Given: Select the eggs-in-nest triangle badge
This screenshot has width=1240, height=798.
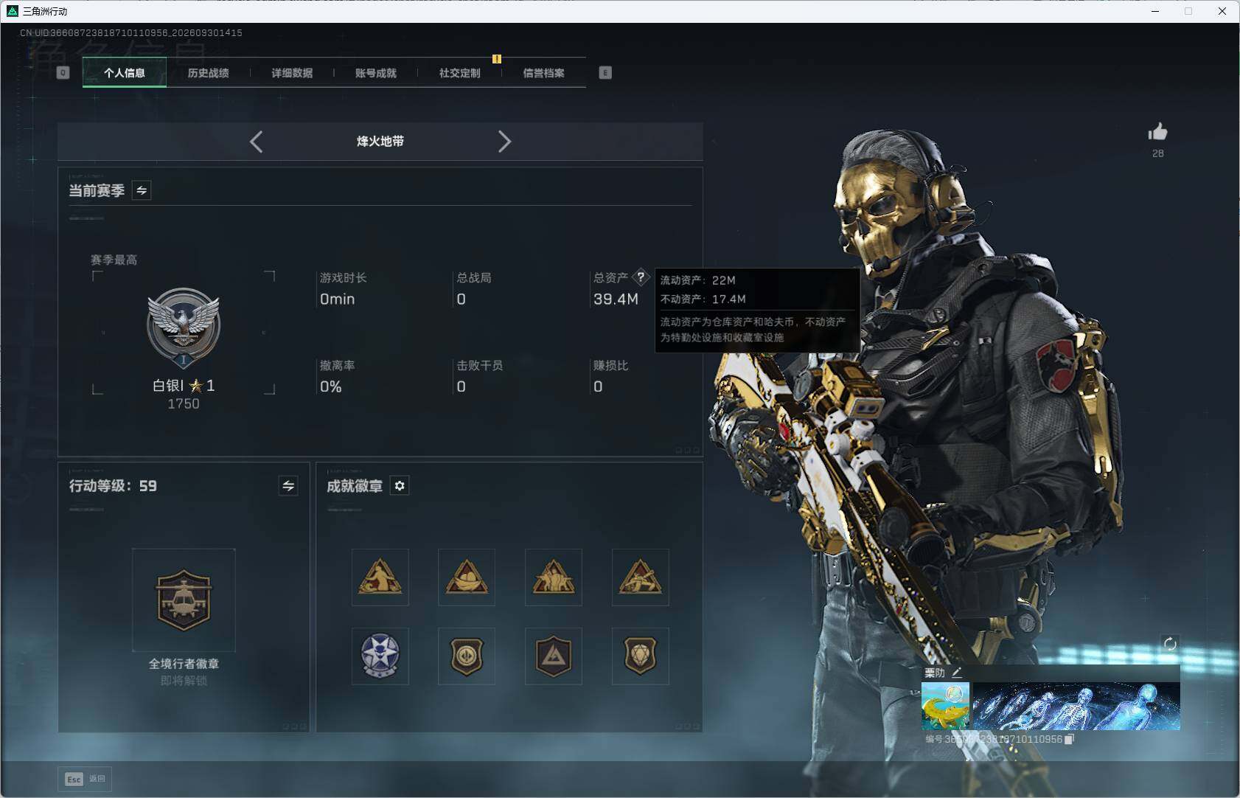Looking at the screenshot, I should pyautogui.click(x=467, y=577).
